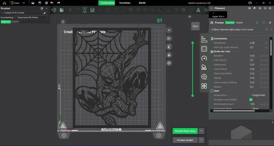Click the faucet icon in Filament header
The height and width of the screenshot is (146, 274).
[254, 8]
